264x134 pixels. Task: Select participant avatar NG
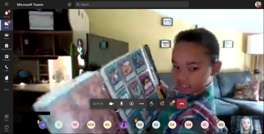coord(221,125)
